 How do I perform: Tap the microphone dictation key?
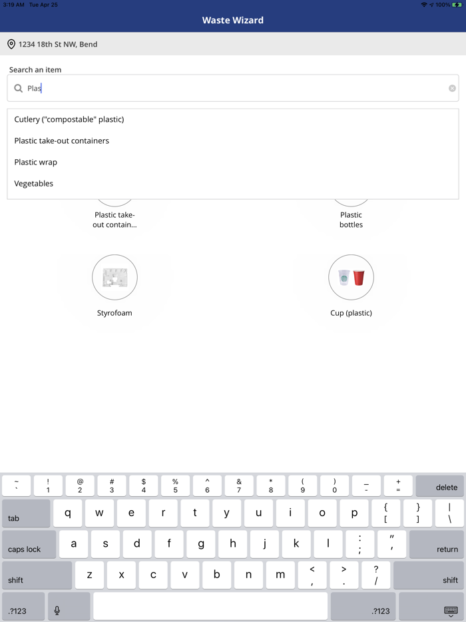pos(69,606)
